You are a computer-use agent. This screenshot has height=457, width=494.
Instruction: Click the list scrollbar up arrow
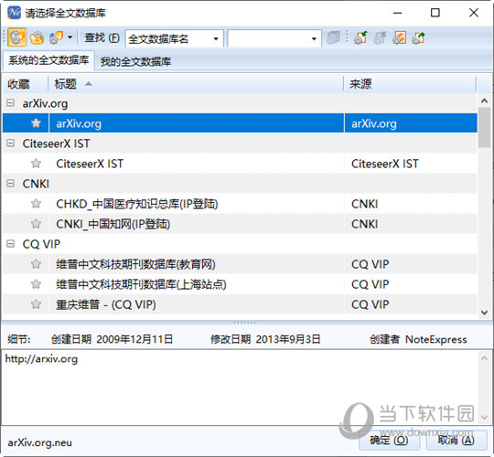(484, 101)
